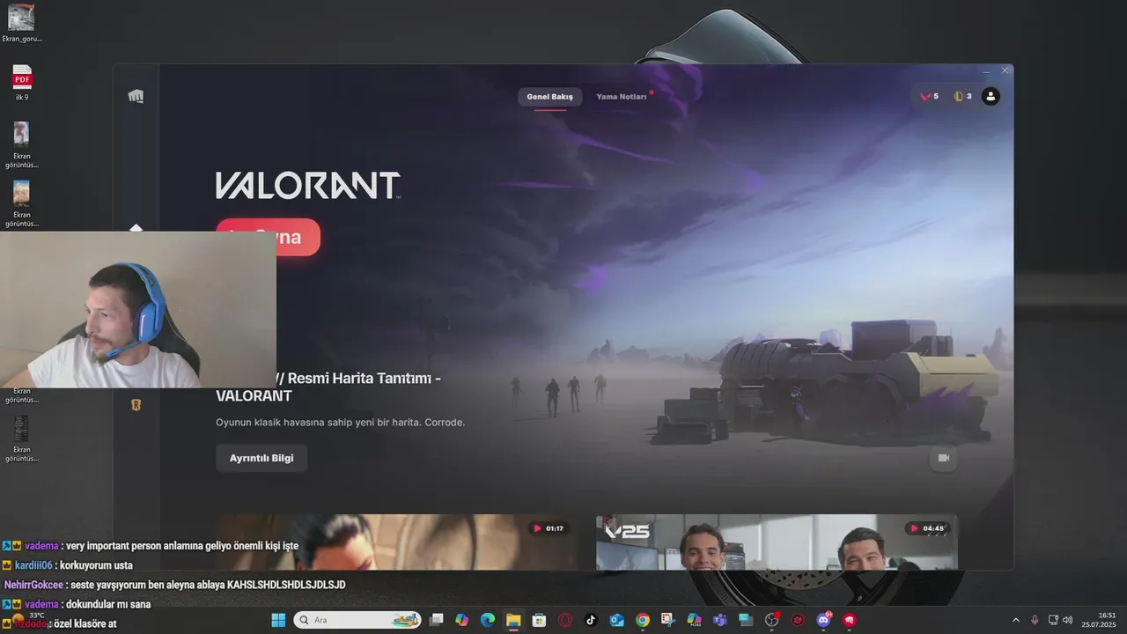
Task: Switch to the Genel Bakış tab
Action: click(549, 96)
